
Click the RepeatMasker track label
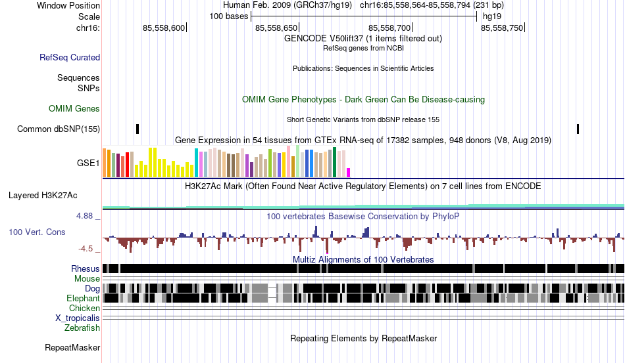[72, 347]
